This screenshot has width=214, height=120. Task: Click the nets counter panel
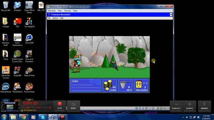[x=126, y=85]
